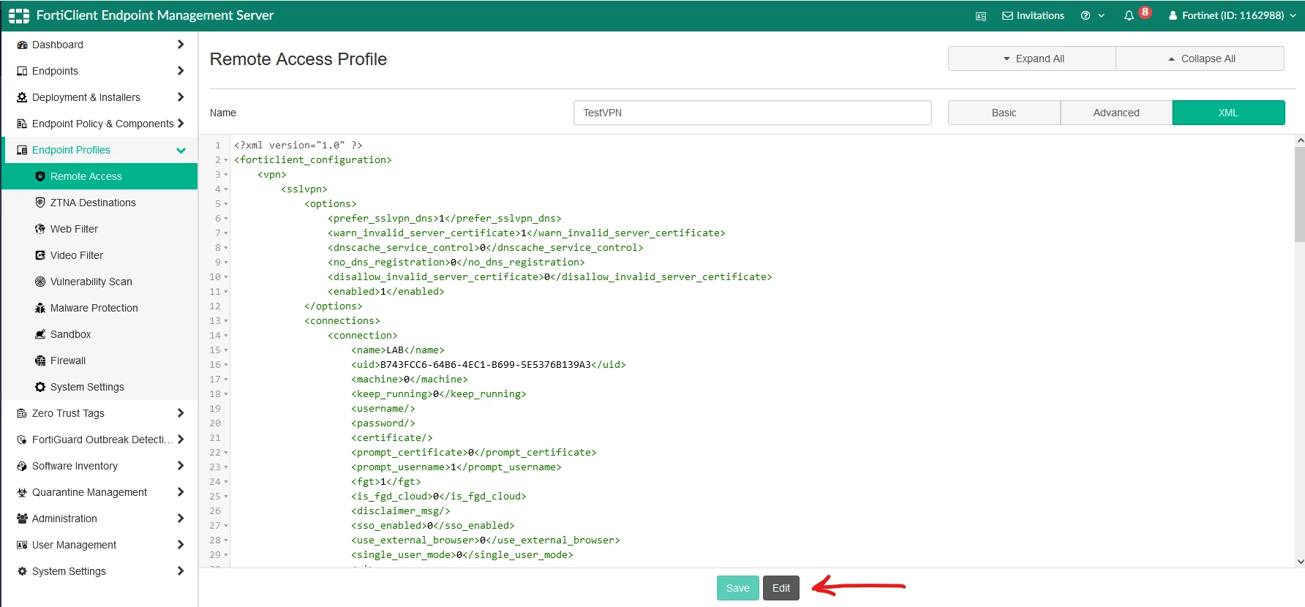Click ZTNA Destinations icon
Image resolution: width=1305 pixels, height=607 pixels.
[40, 203]
